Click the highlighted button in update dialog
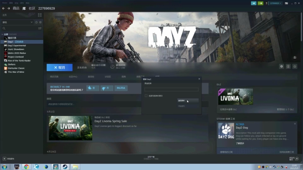The height and width of the screenshot is (170, 303). [188, 101]
